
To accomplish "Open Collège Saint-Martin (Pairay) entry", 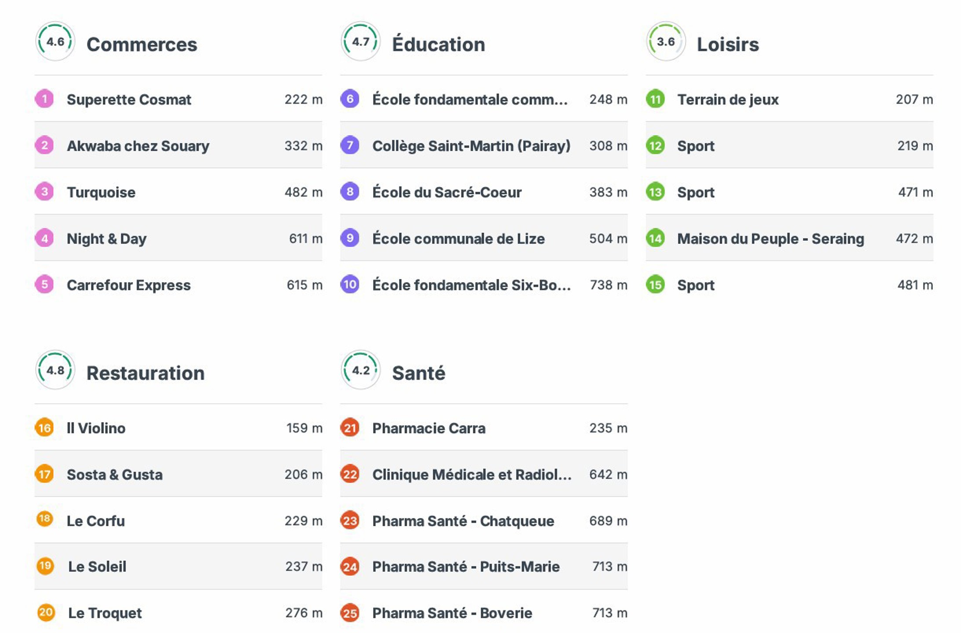I will tap(471, 146).
